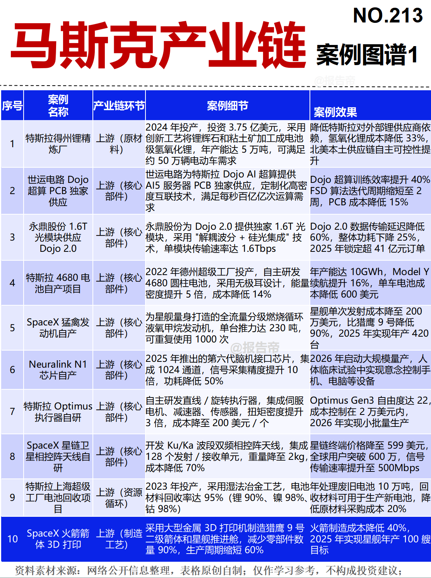Select the 世运电路 Dojo 超算 PCB 独家供应 cell
This screenshot has height=578, width=431.
tap(58, 191)
